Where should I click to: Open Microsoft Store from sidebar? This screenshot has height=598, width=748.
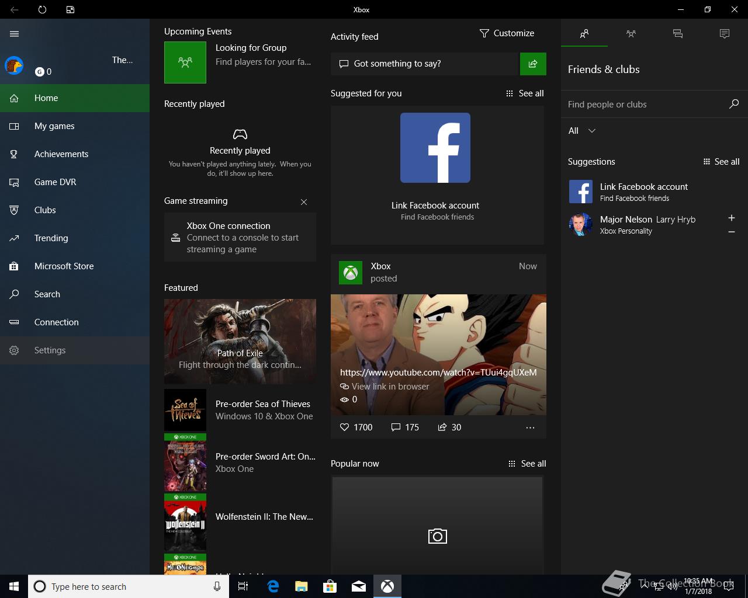click(75, 266)
